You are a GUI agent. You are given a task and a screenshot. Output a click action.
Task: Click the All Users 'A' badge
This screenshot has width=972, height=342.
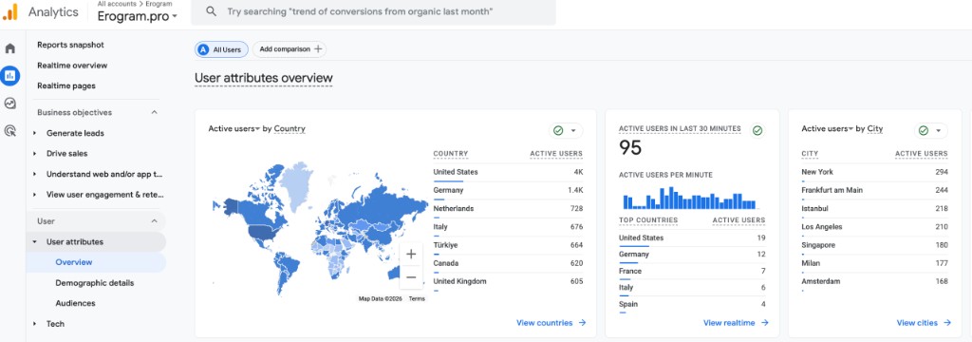tap(203, 49)
